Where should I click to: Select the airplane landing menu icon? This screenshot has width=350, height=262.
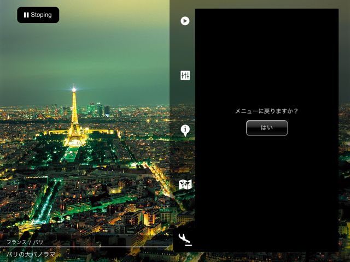(185, 240)
